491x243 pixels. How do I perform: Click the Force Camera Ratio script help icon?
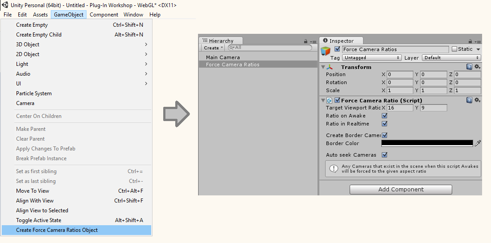[469, 100]
